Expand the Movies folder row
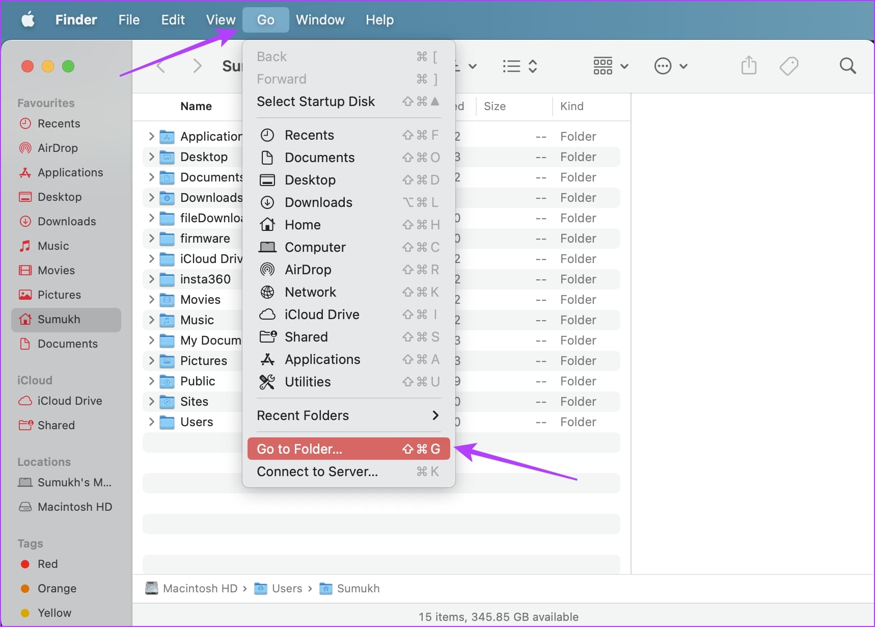This screenshot has height=627, width=875. [151, 299]
